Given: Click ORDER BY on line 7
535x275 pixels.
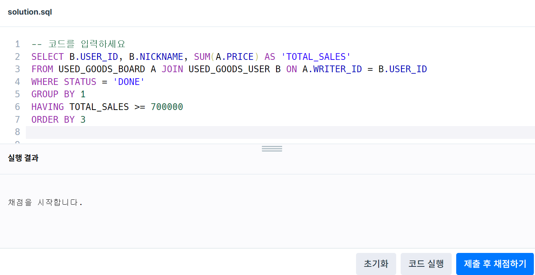Looking at the screenshot, I should coord(53,120).
